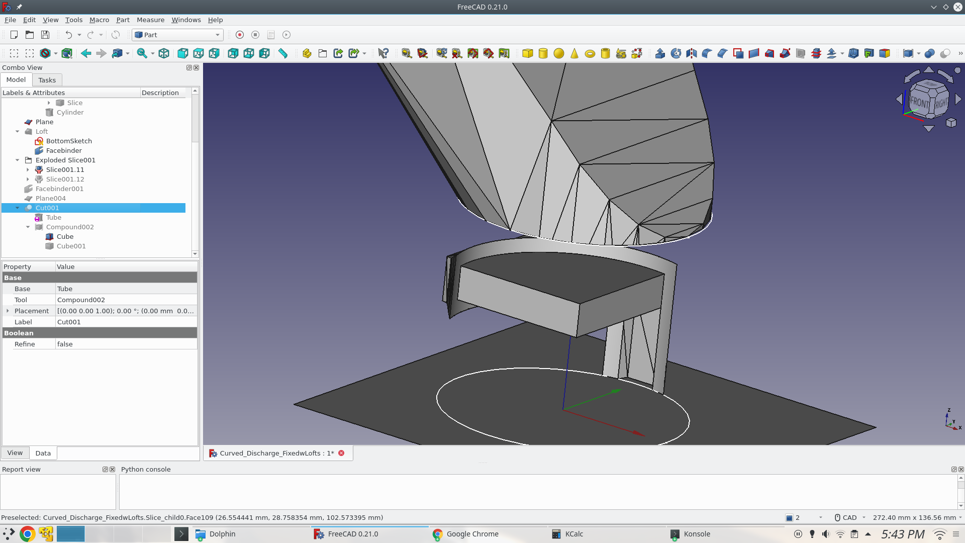
Task: Switch to the View property tab
Action: 15,452
